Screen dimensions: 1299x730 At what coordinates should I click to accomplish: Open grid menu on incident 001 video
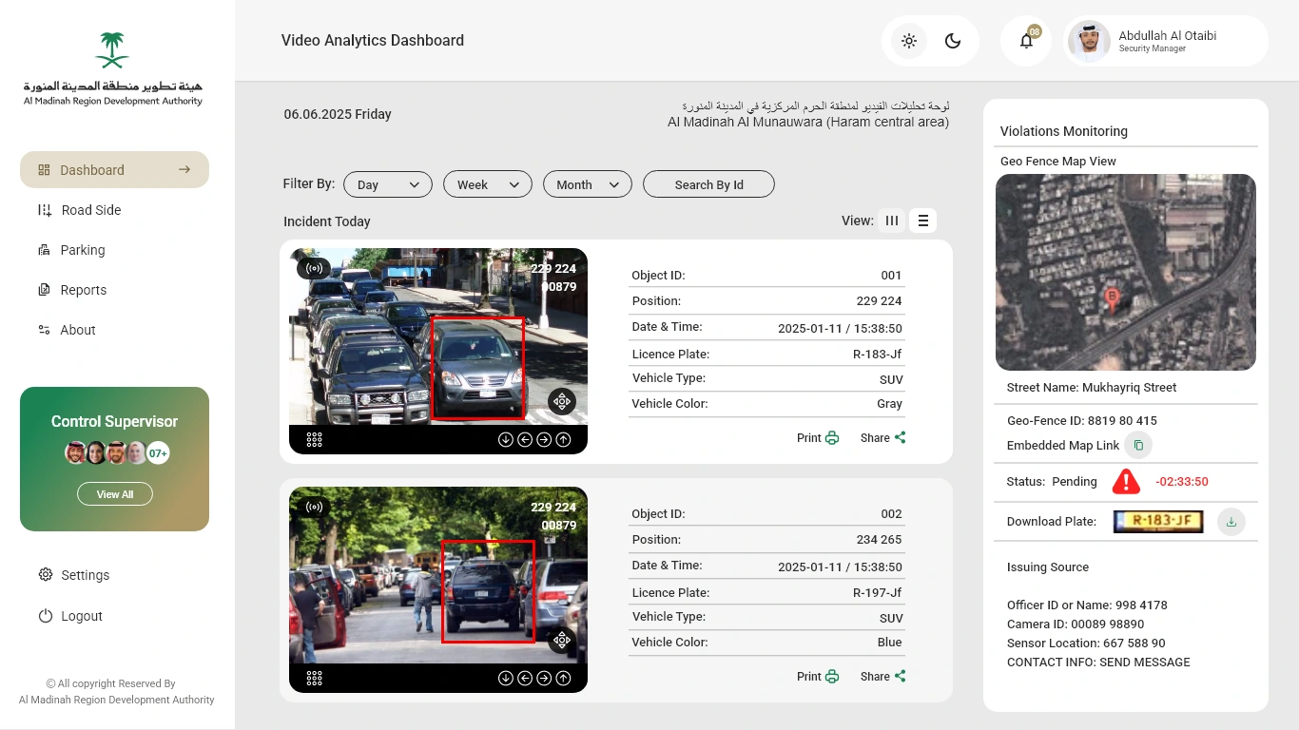pos(315,439)
